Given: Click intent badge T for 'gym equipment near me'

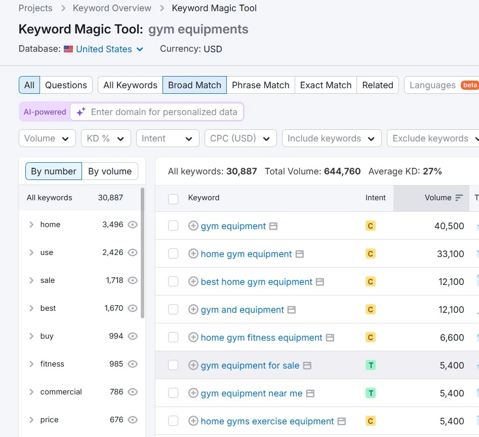Looking at the screenshot, I should point(370,393).
